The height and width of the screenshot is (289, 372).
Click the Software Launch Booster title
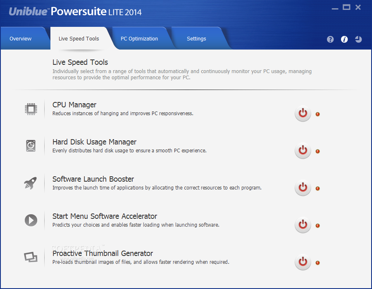tap(93, 179)
